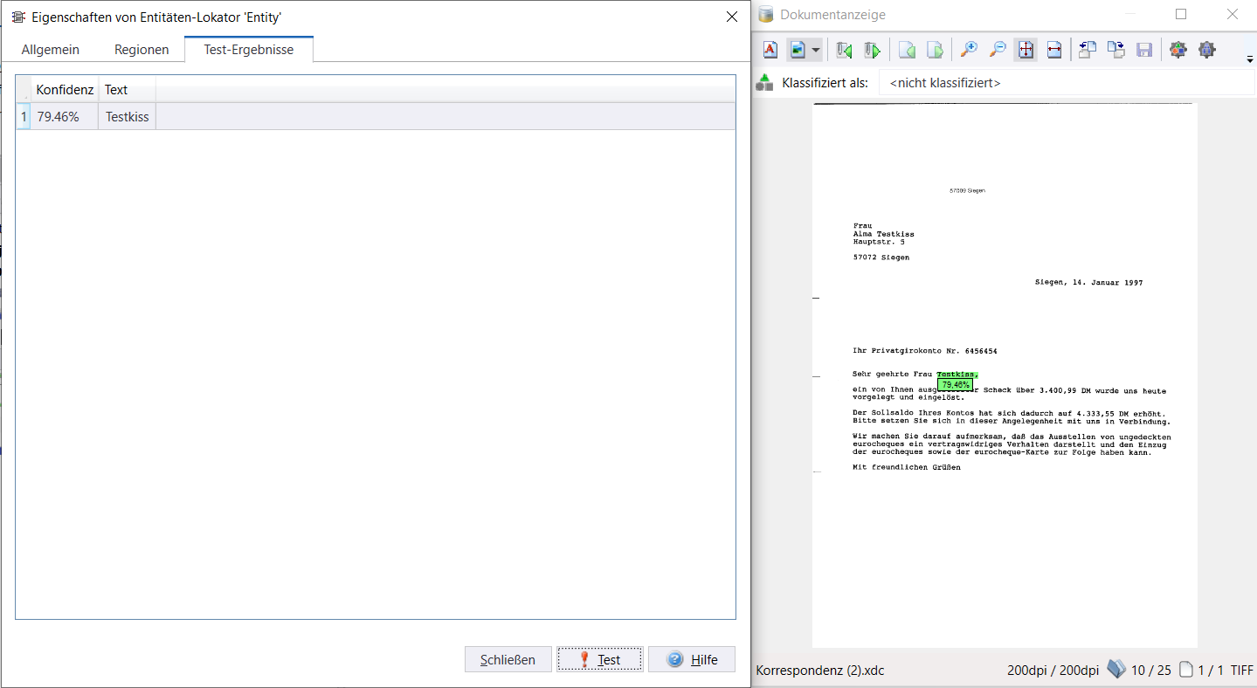Show previous page of document
This screenshot has width=1257, height=688.
pos(907,50)
